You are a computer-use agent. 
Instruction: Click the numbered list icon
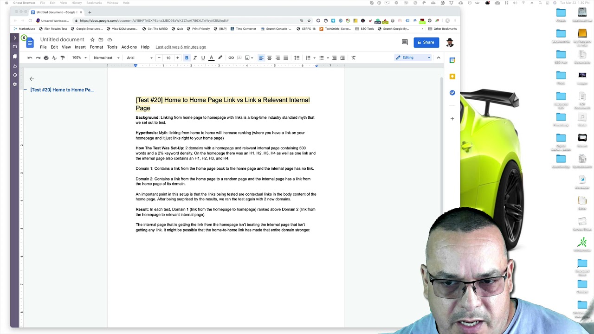coord(308,58)
